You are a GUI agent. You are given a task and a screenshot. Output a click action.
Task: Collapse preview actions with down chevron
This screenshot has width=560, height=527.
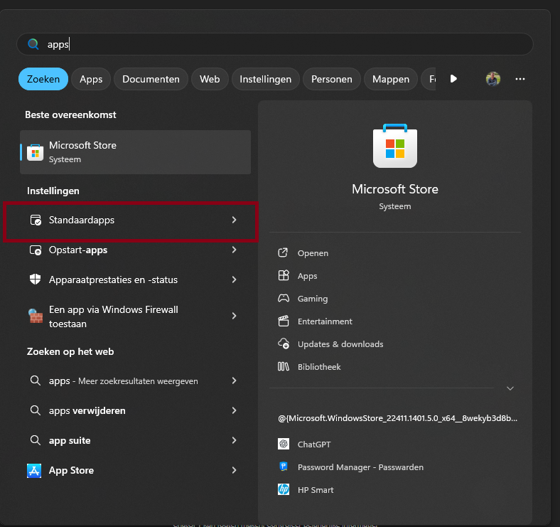pos(510,388)
